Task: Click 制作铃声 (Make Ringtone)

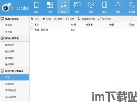Action: point(105,19)
